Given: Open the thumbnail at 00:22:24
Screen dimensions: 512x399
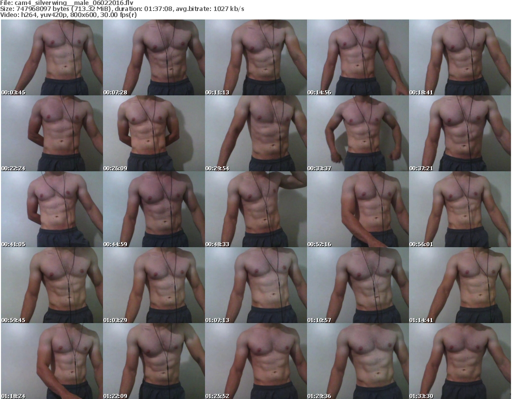Looking at the screenshot, I should tap(52, 133).
